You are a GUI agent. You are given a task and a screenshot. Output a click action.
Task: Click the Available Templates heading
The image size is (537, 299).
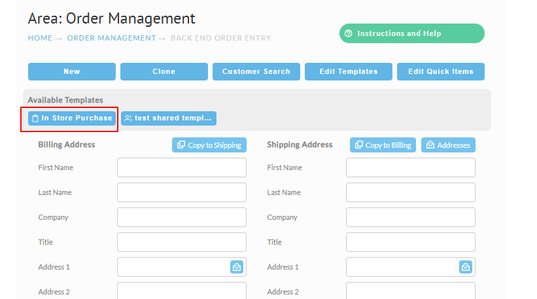pos(65,100)
